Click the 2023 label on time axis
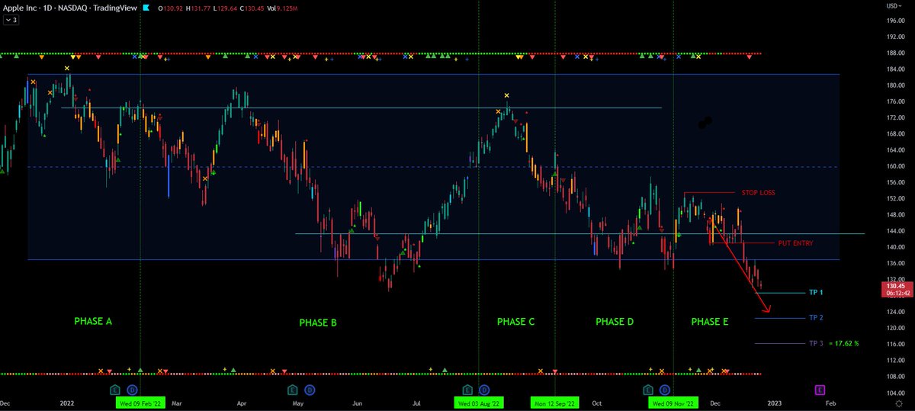915x411 pixels. (x=773, y=402)
